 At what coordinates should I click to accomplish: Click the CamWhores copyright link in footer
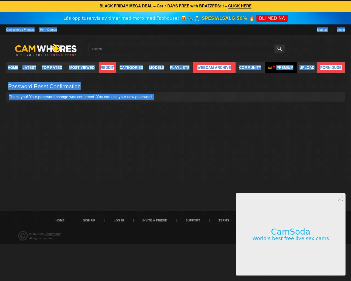pos(53,234)
